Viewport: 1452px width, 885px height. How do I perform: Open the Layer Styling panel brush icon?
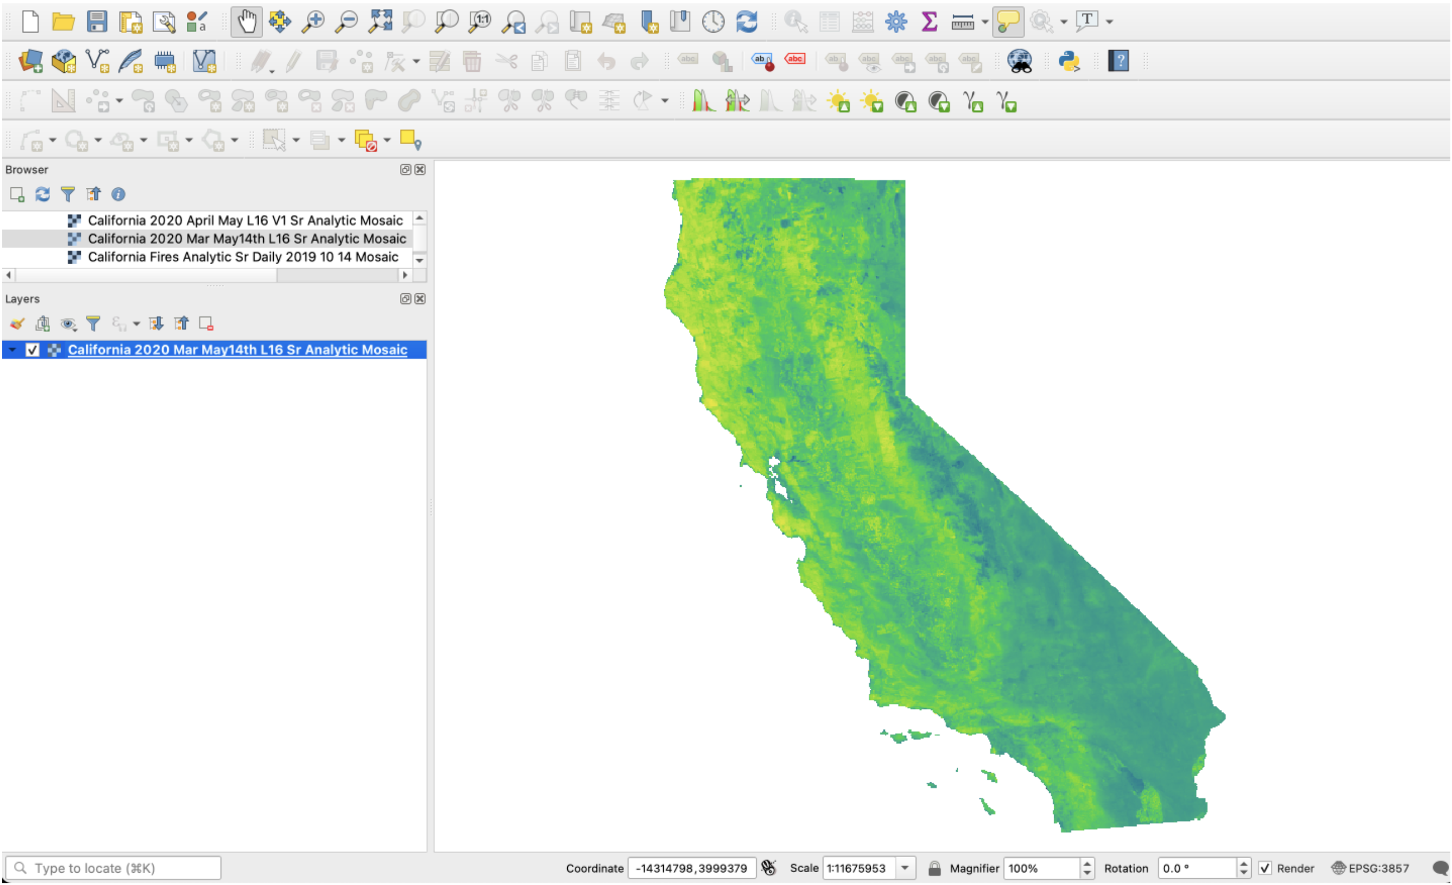point(17,323)
